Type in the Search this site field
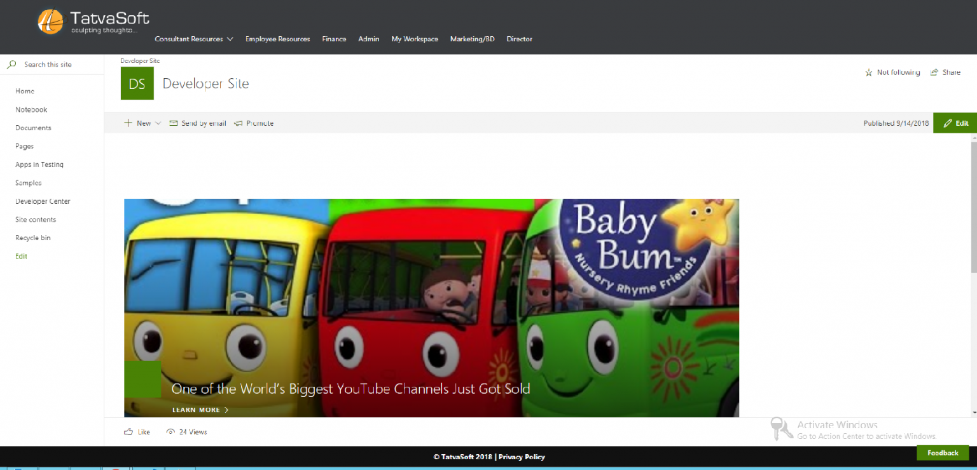The image size is (977, 470). [57, 64]
